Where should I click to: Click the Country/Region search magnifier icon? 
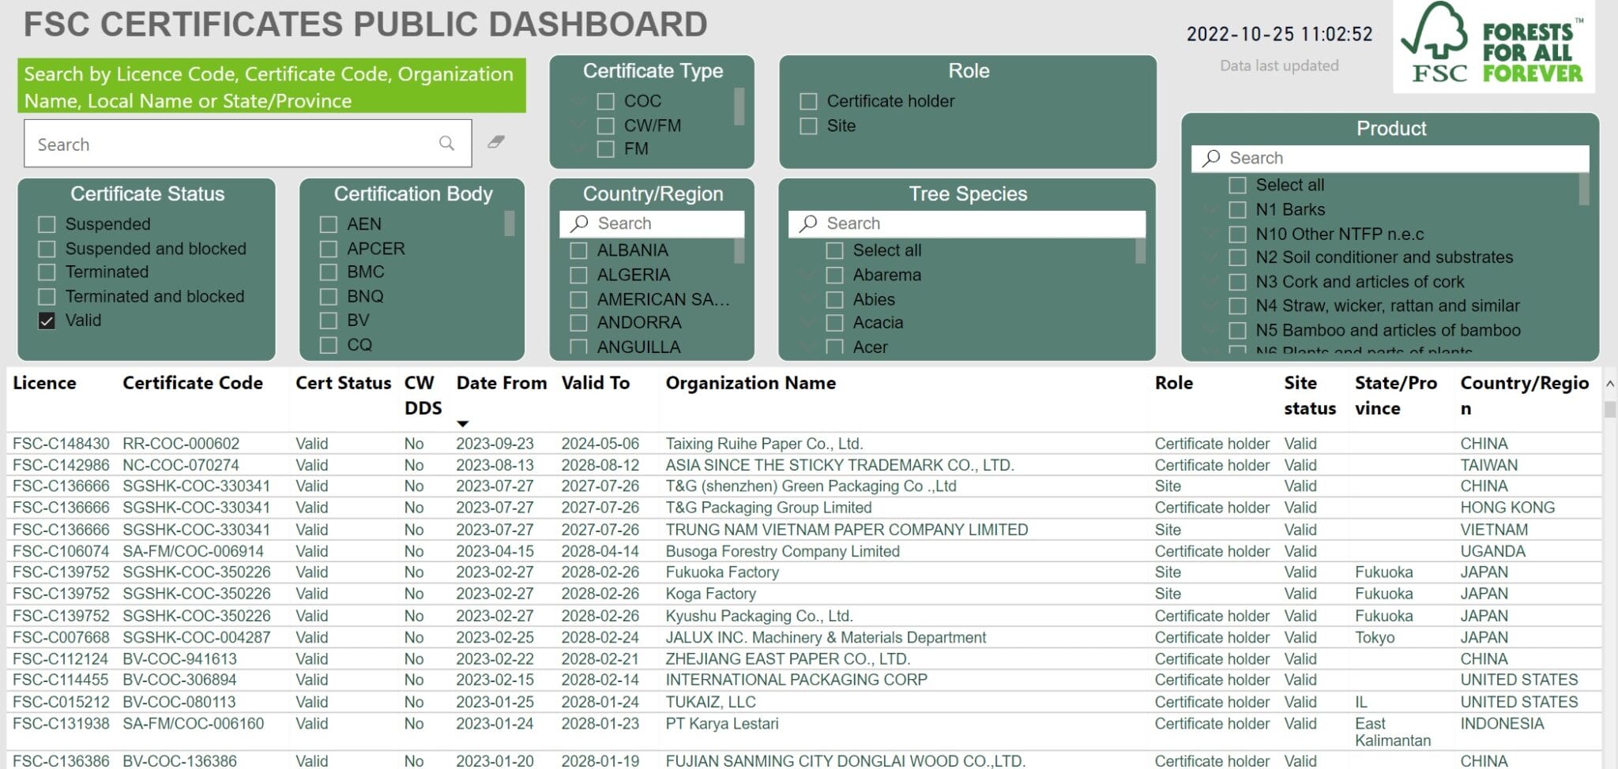(580, 223)
